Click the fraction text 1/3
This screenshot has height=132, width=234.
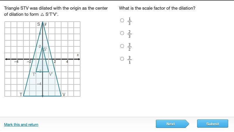point(129,21)
